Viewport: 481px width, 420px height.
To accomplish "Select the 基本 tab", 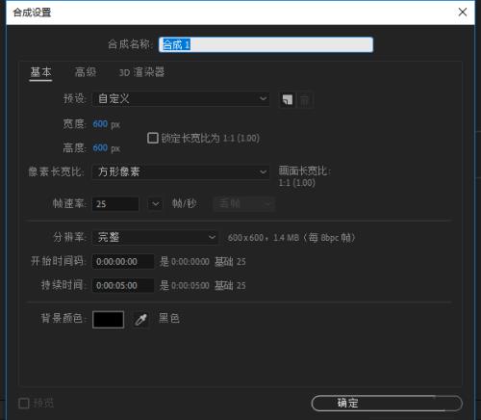I will (40, 72).
